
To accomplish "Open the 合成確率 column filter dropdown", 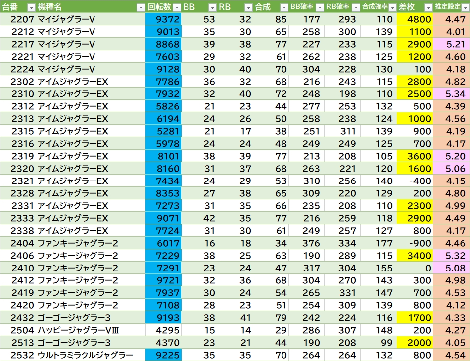I will pos(392,7).
